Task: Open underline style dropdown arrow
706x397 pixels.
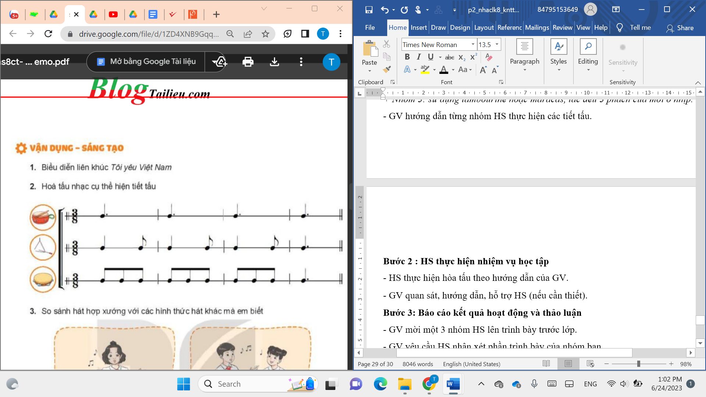Action: point(440,57)
